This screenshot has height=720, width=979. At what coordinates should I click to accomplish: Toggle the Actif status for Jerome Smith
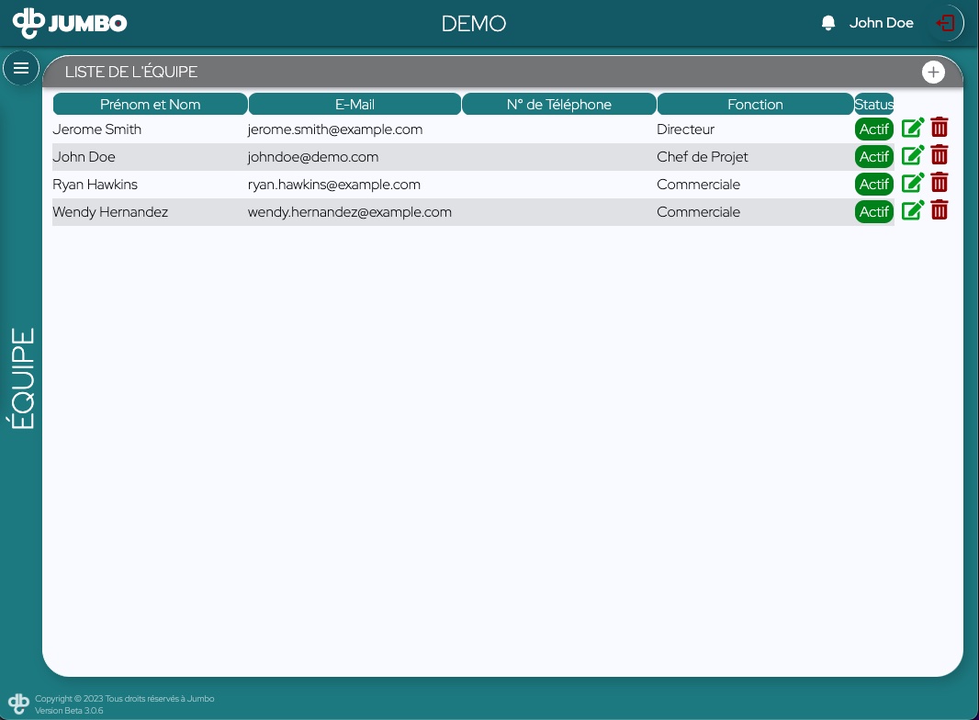coord(873,129)
